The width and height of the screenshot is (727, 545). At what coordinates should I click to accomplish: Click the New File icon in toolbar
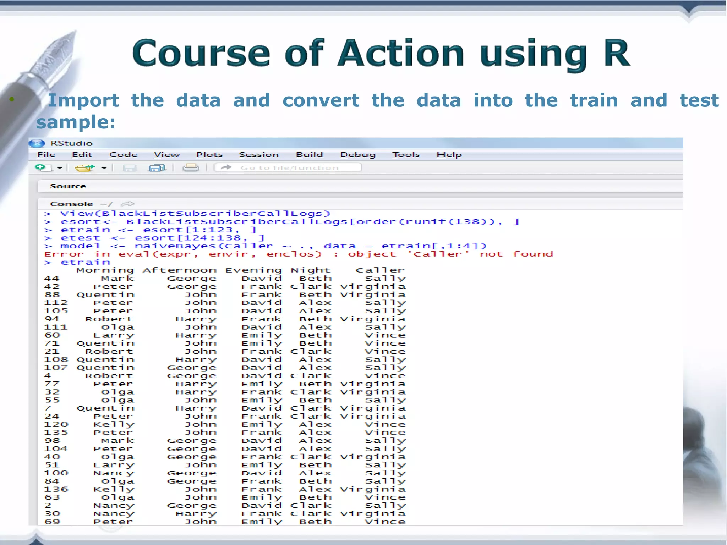click(43, 167)
